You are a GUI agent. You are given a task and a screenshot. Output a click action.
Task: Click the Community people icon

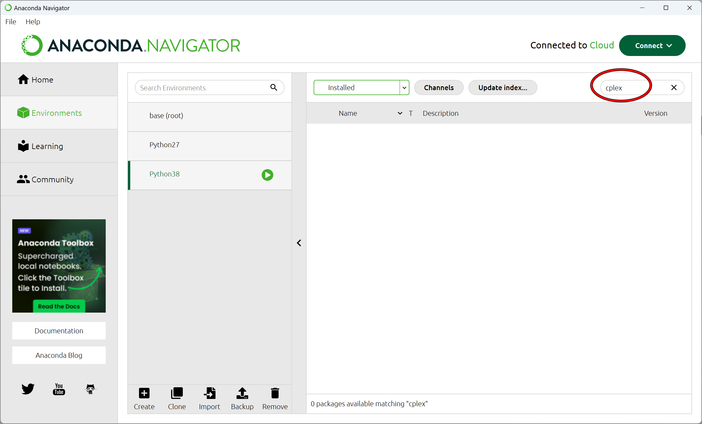(x=23, y=179)
